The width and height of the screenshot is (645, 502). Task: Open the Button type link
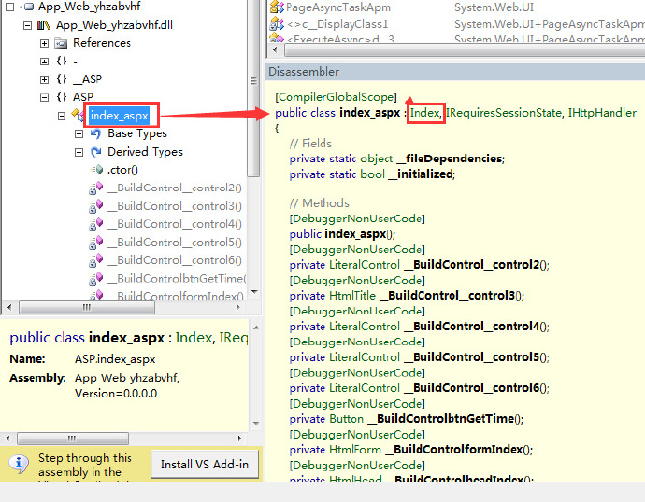(347, 419)
